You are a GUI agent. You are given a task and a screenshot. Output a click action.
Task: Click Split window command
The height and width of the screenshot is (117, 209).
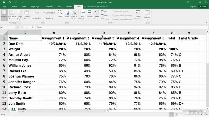pyautogui.click(x=104, y=12)
